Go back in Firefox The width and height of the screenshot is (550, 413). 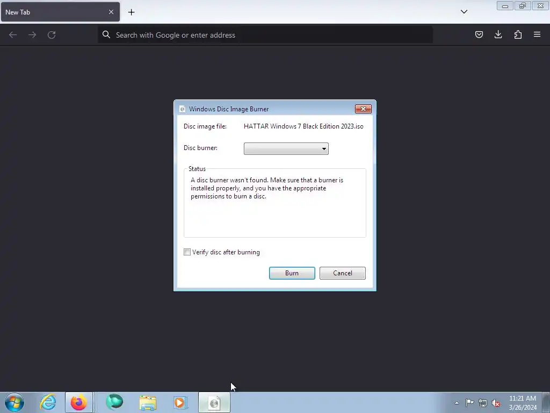[13, 35]
